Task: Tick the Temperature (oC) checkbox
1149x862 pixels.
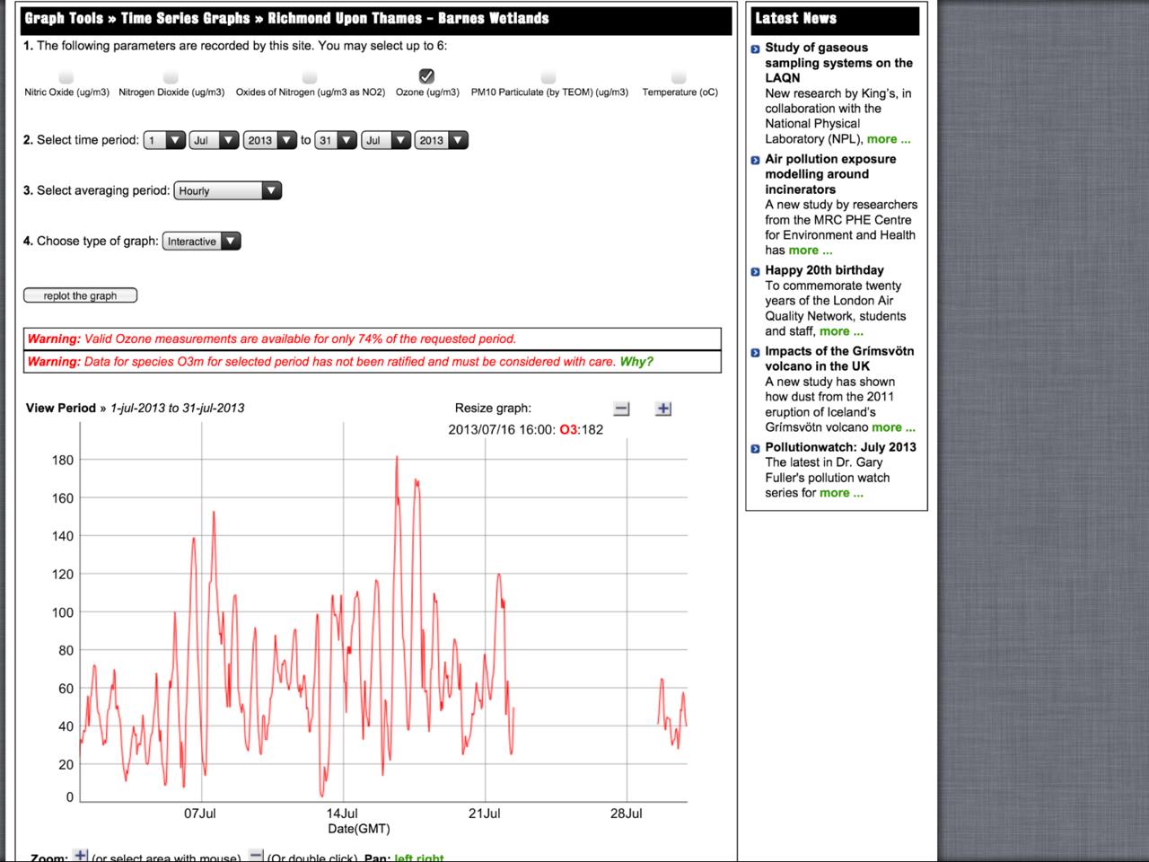Action: (x=679, y=77)
